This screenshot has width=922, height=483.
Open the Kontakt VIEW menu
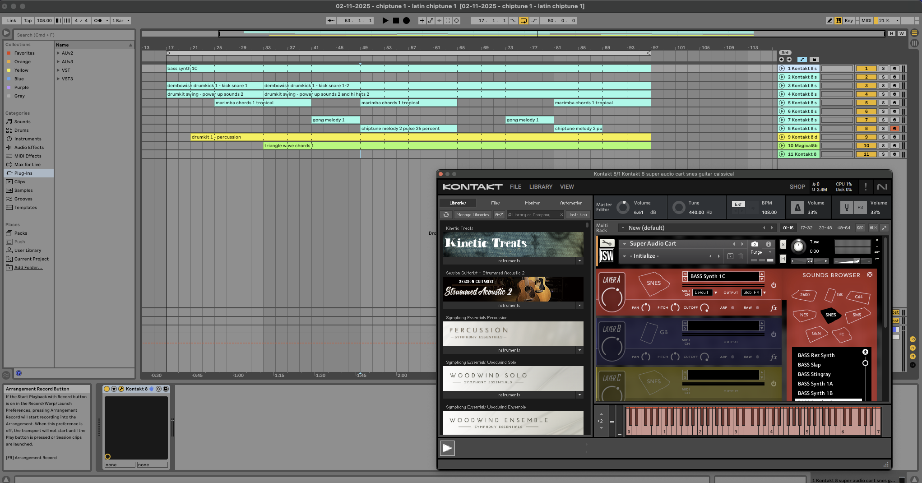pos(567,187)
